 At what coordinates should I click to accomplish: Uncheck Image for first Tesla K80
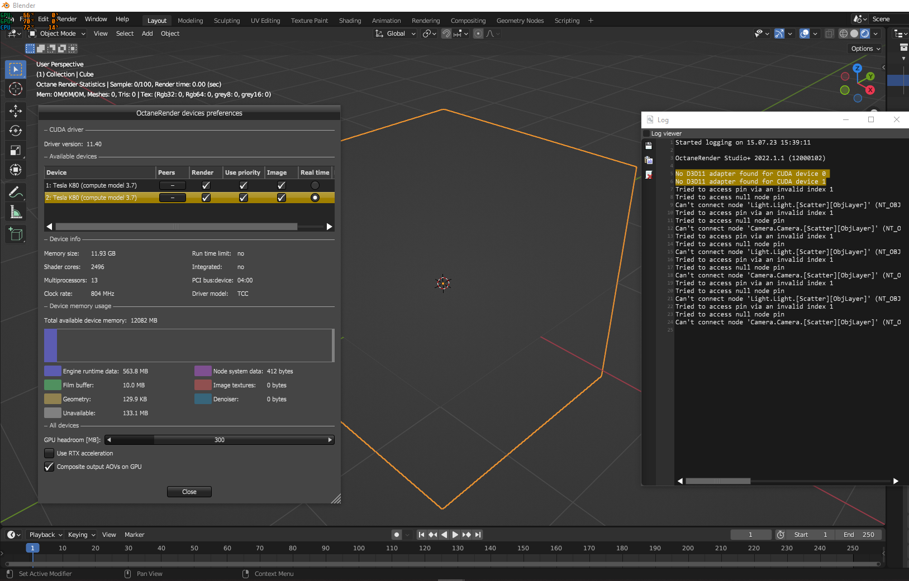tap(282, 185)
